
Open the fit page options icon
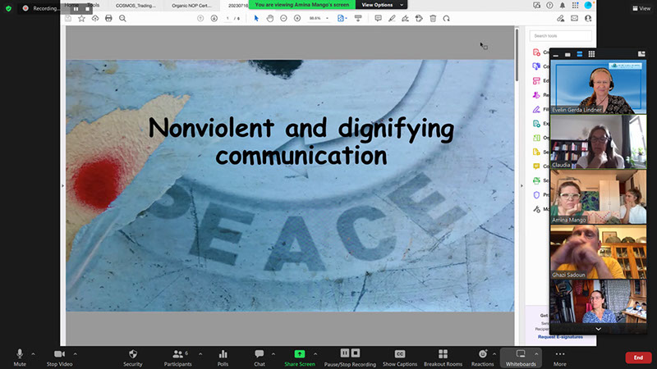tap(342, 18)
